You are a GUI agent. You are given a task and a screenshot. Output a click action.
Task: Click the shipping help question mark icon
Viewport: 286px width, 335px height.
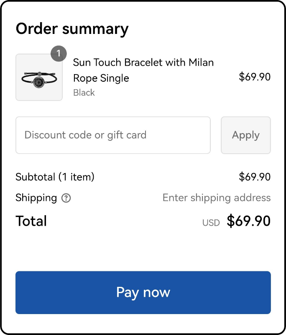click(x=66, y=198)
